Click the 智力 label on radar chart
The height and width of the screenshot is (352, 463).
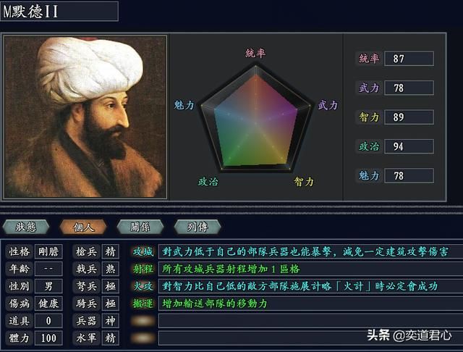304,181
